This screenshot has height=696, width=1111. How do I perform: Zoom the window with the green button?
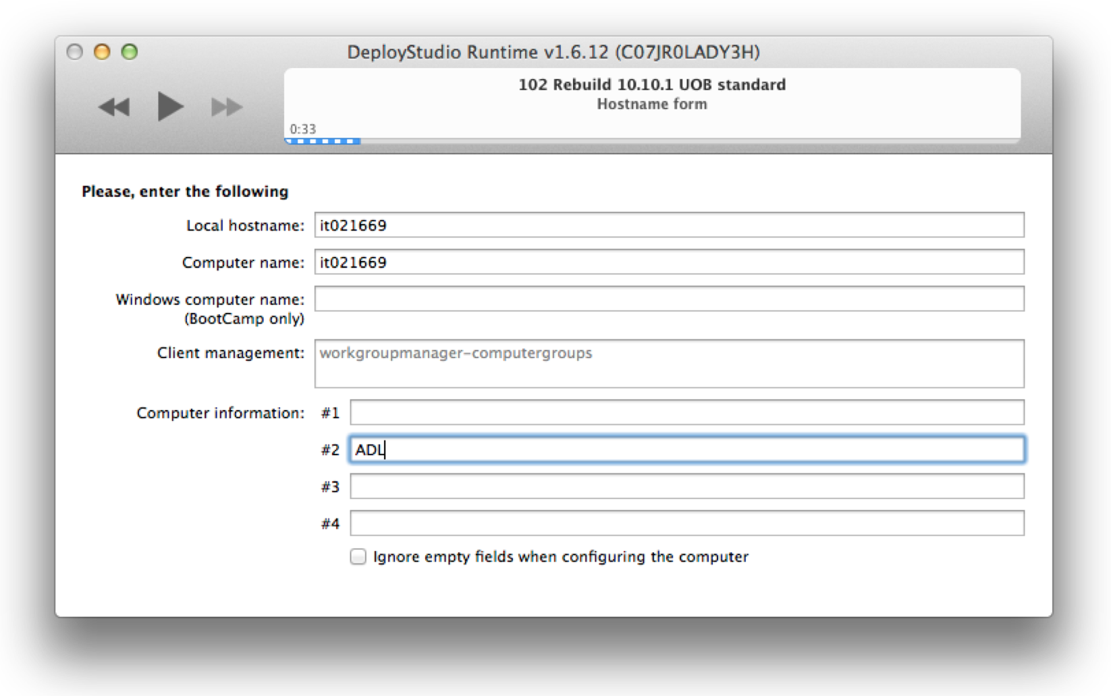(x=130, y=52)
